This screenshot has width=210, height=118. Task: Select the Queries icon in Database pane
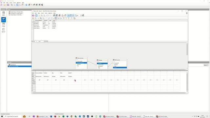[x=4, y=20]
